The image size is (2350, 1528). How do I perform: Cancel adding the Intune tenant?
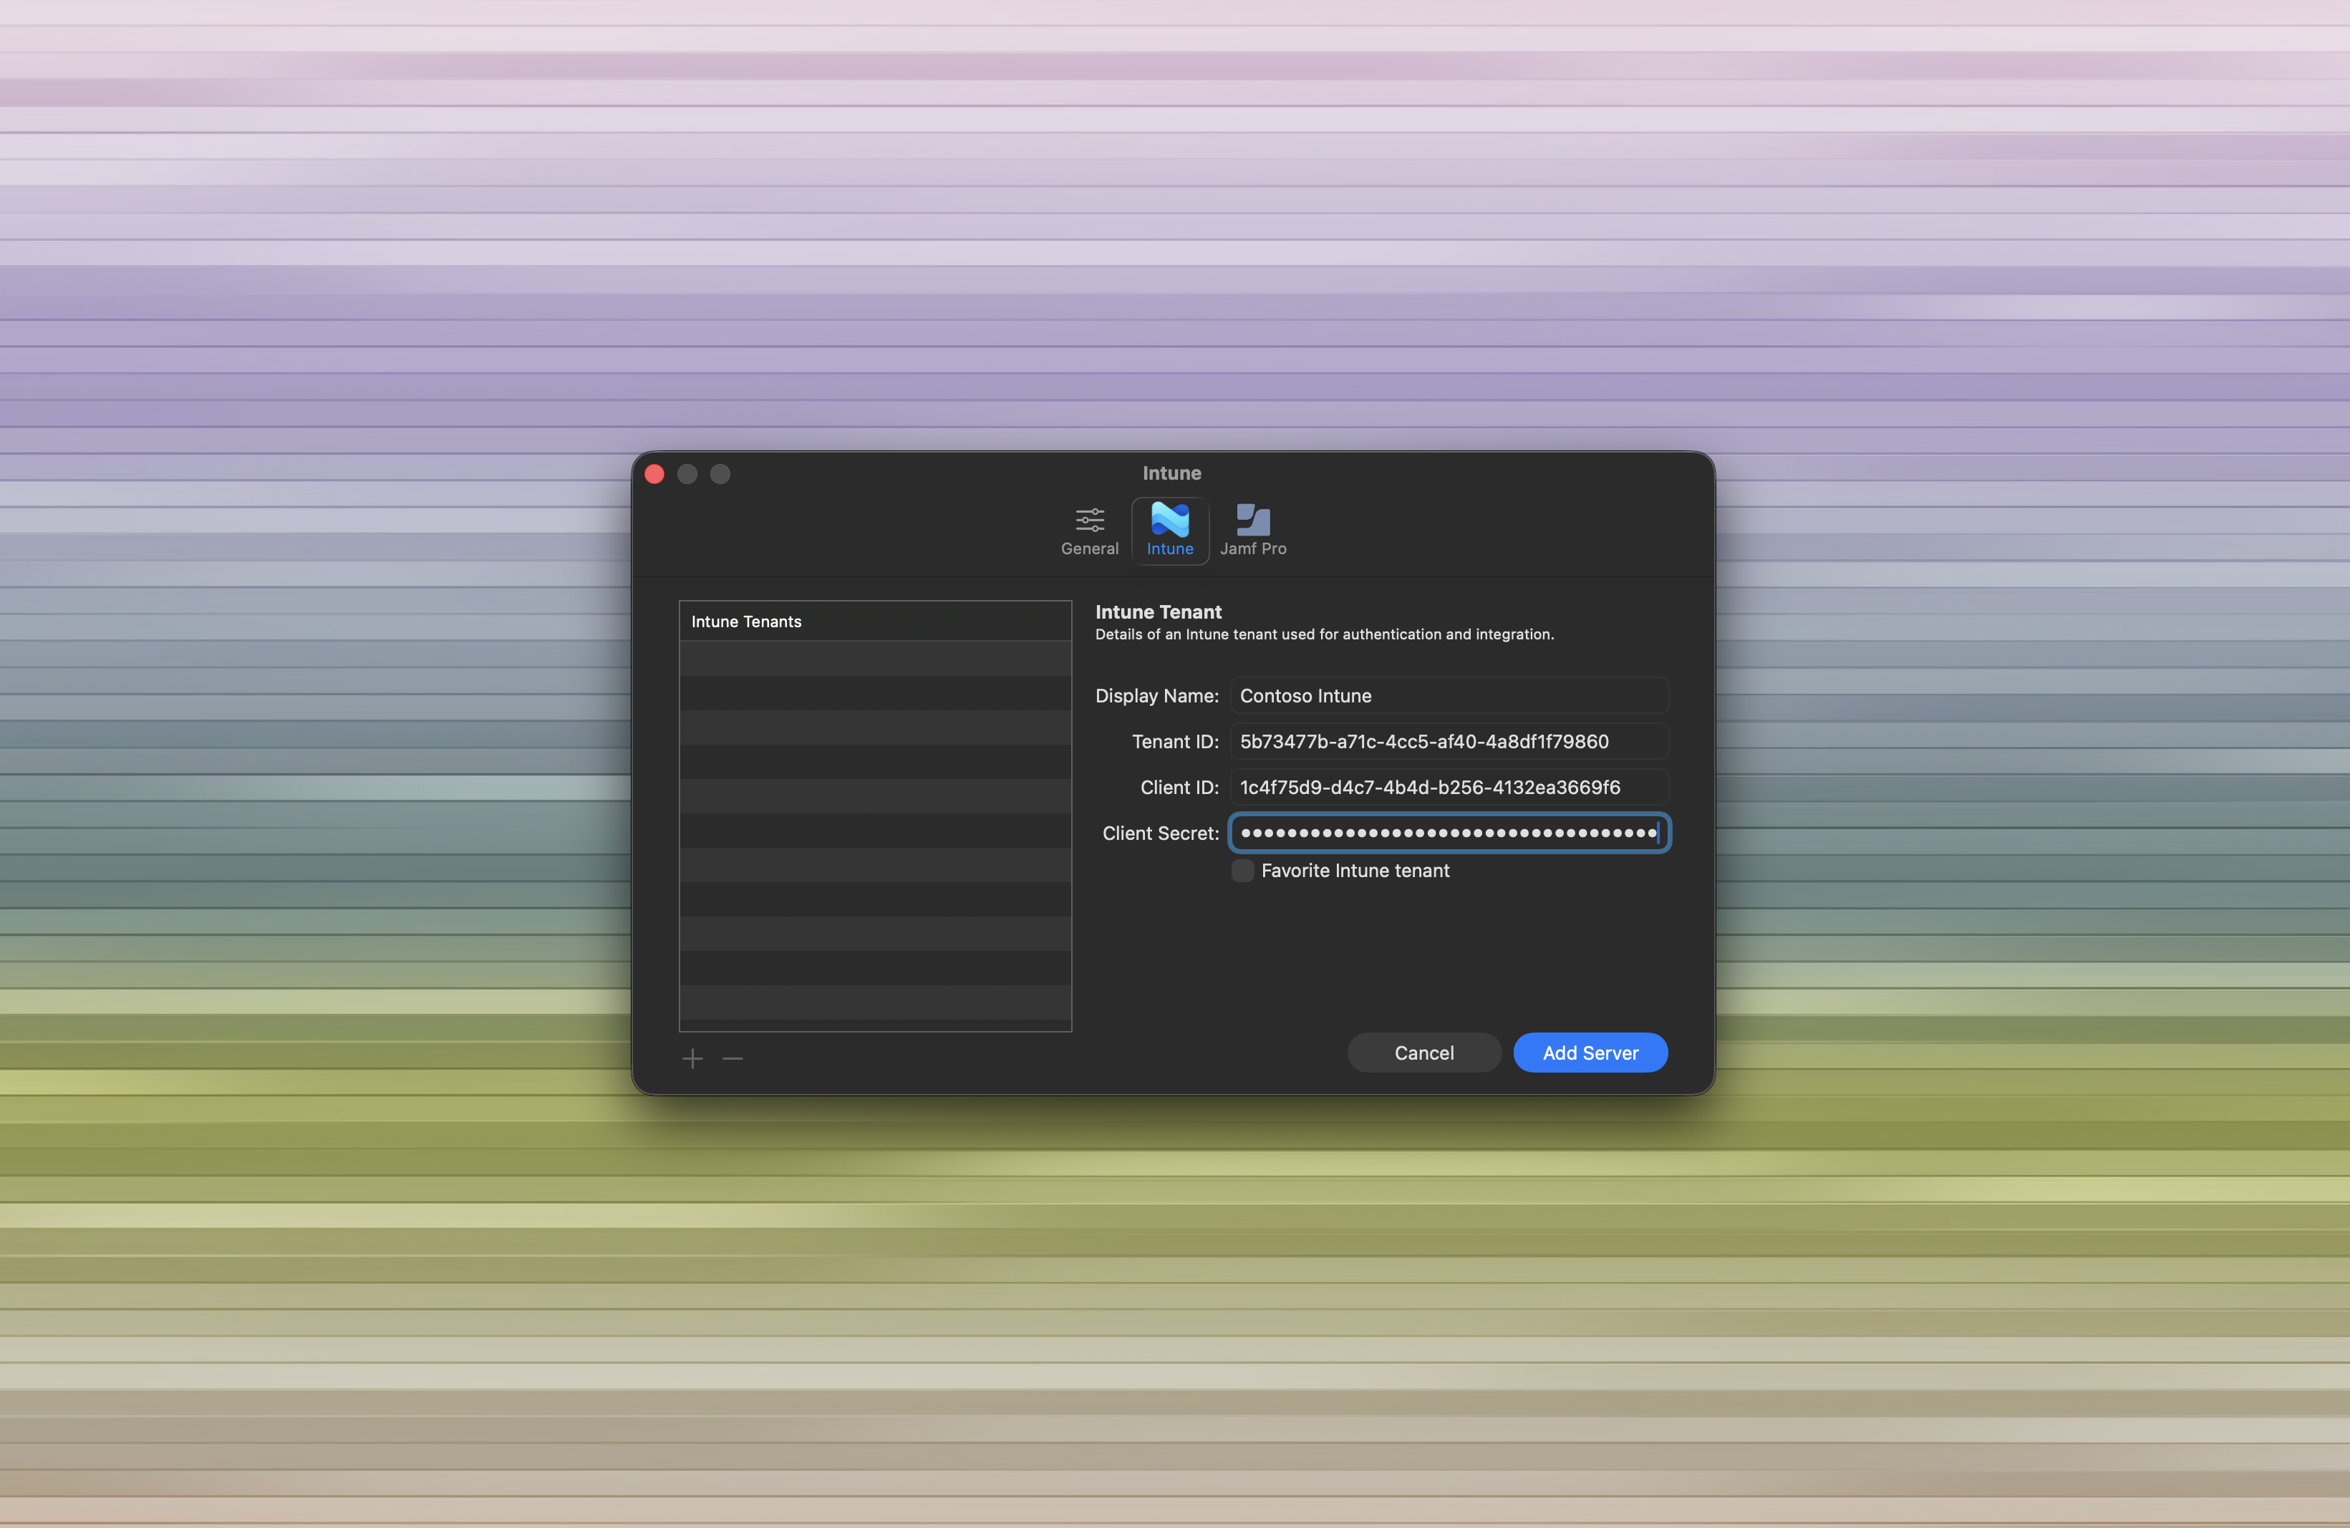pyautogui.click(x=1424, y=1053)
